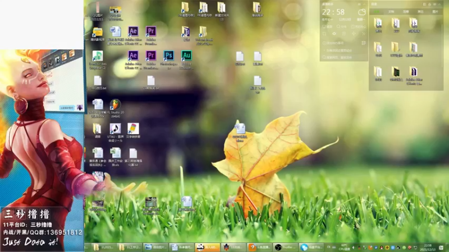Expand the double-chevron in the assistant widget
Image resolution: width=449 pixels, height=252 pixels.
pyautogui.click(x=363, y=34)
